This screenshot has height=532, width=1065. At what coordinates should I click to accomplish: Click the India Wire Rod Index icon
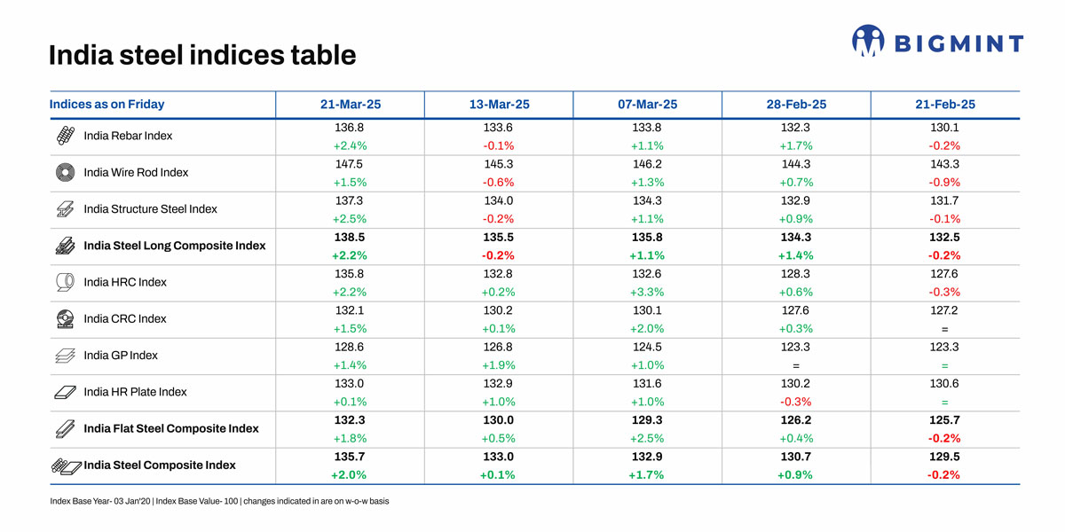pos(65,172)
